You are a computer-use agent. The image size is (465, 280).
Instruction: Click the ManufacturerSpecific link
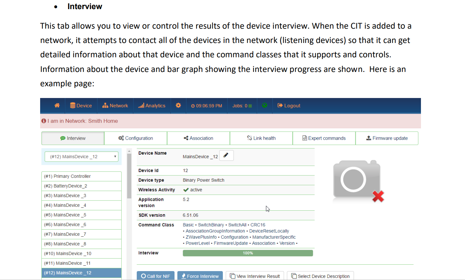(274, 237)
